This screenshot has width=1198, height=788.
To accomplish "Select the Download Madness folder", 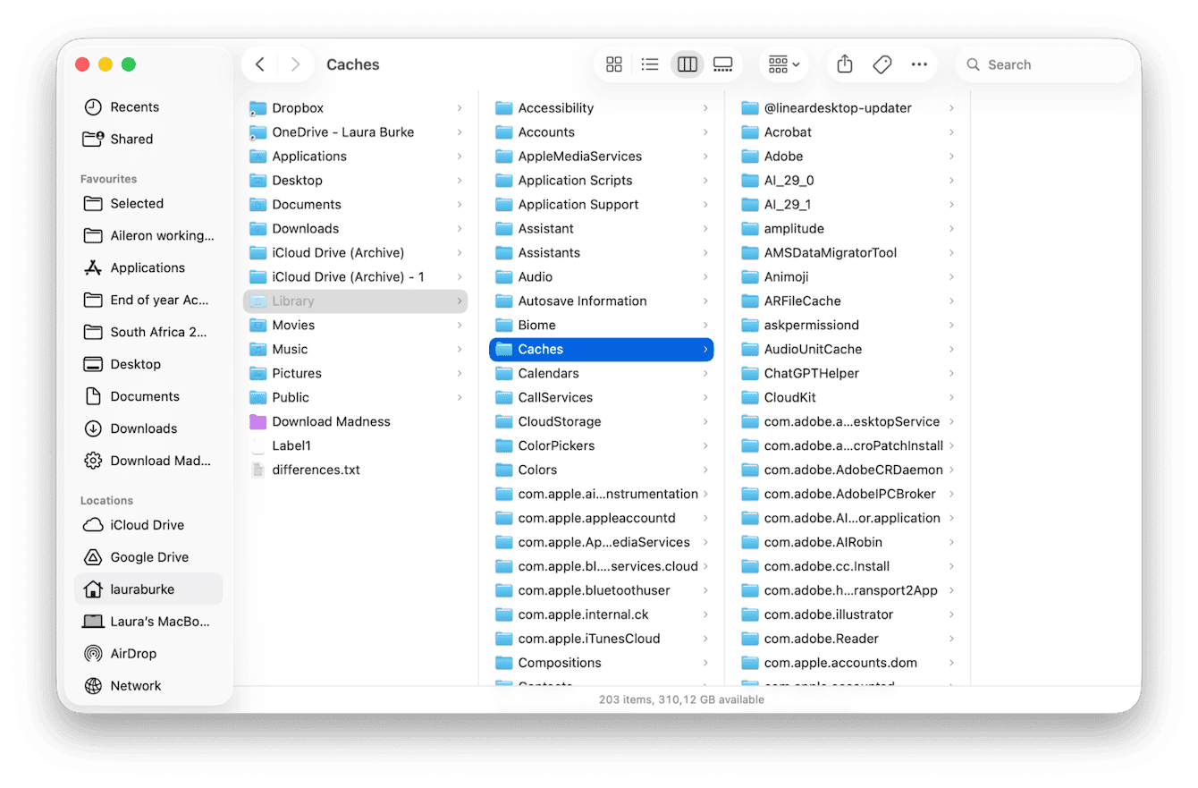I will [330, 421].
